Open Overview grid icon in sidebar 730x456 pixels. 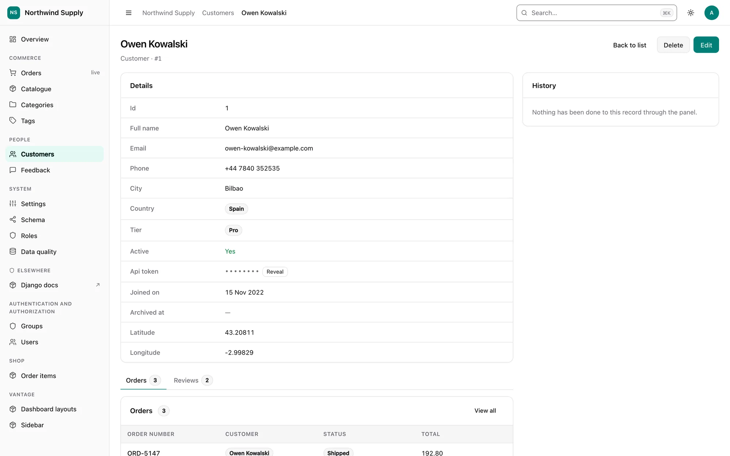click(13, 39)
